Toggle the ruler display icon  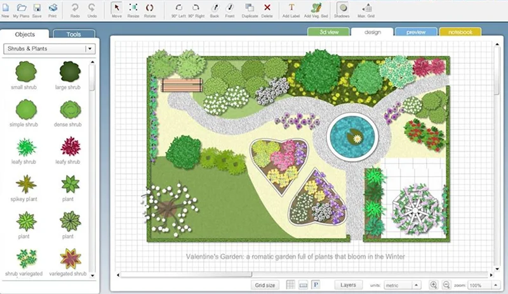[x=303, y=285]
